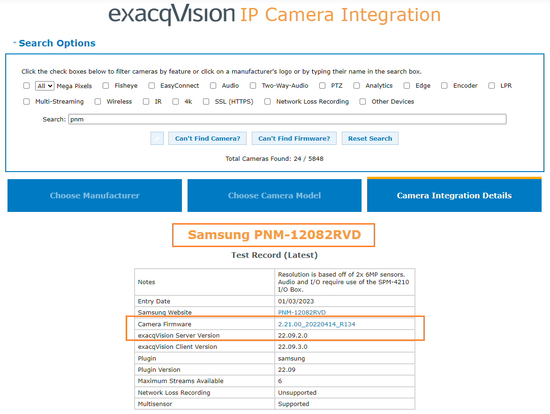The image size is (550, 414).
Task: Click the Samsung PNM-12082RVD title
Action: coord(274,235)
